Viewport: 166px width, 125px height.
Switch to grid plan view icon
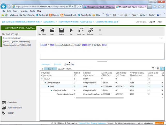tap(158, 68)
